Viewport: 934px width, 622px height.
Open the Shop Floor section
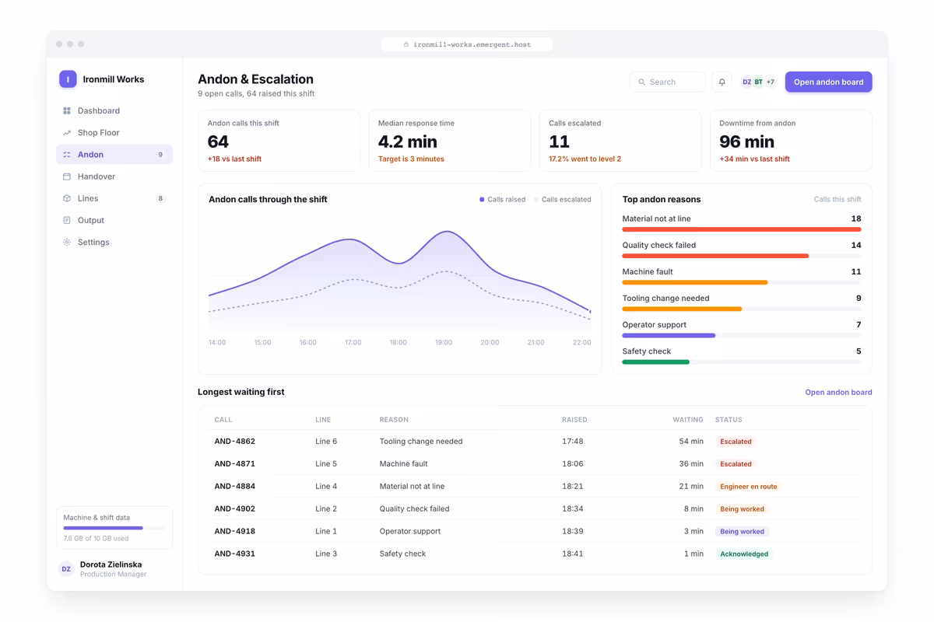114,133
